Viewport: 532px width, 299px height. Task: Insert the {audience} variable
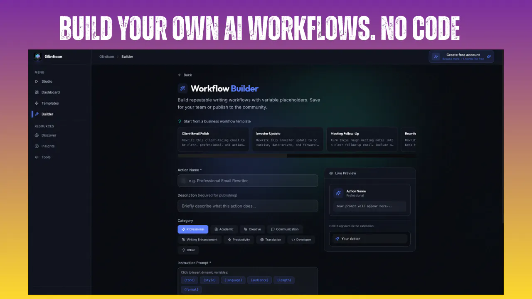click(x=260, y=280)
